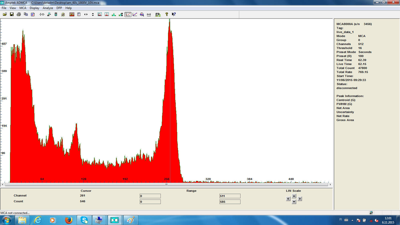Click the Range count field showing 585
Screen dimensions: 400x225
(x=230, y=202)
